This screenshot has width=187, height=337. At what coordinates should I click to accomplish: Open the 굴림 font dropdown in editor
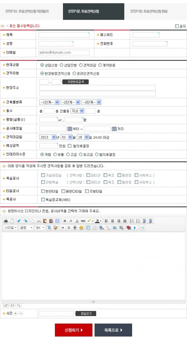click(x=26, y=228)
